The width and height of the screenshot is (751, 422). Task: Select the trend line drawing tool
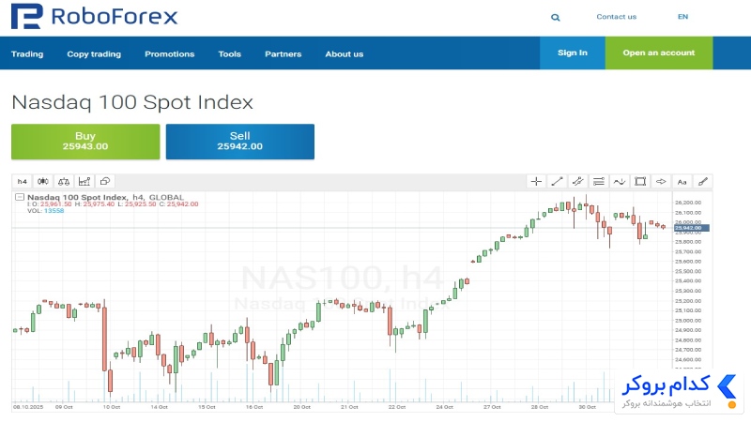[x=557, y=181]
